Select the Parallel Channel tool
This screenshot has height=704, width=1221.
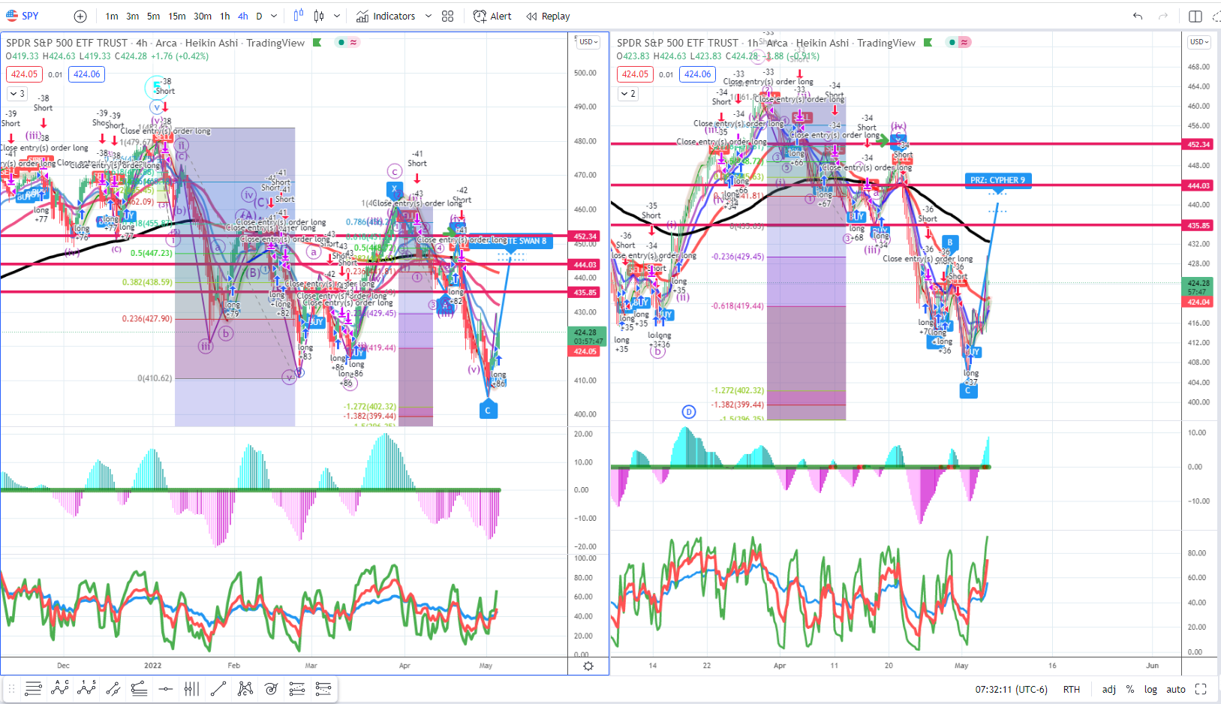click(x=113, y=688)
